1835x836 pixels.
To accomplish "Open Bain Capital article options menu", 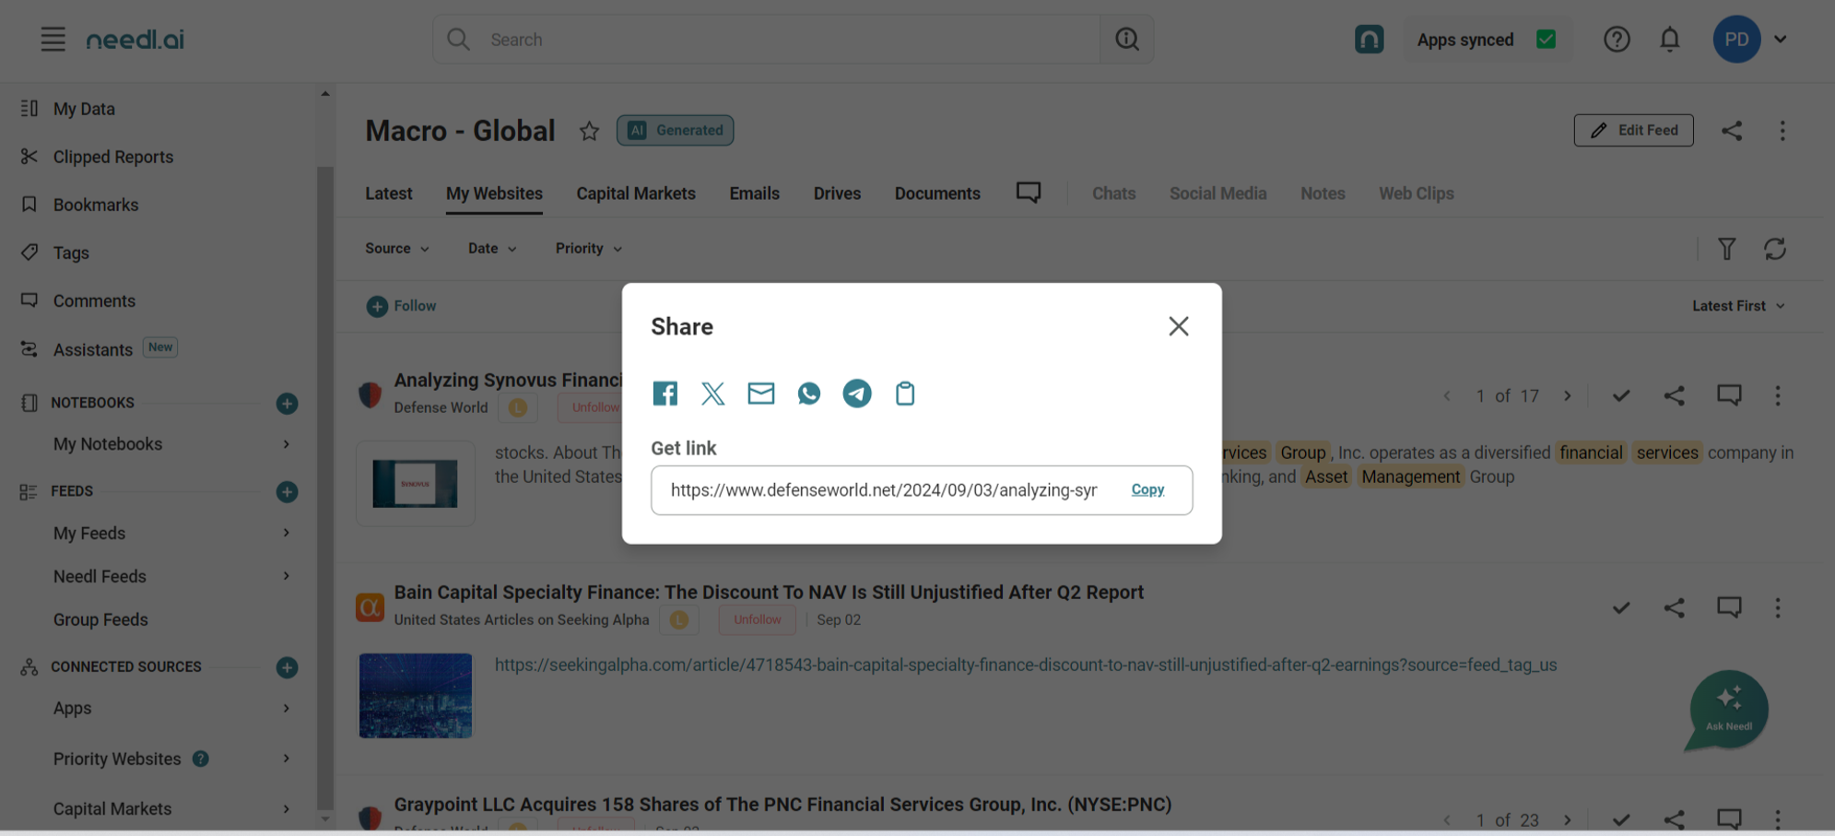I will pyautogui.click(x=1777, y=607).
